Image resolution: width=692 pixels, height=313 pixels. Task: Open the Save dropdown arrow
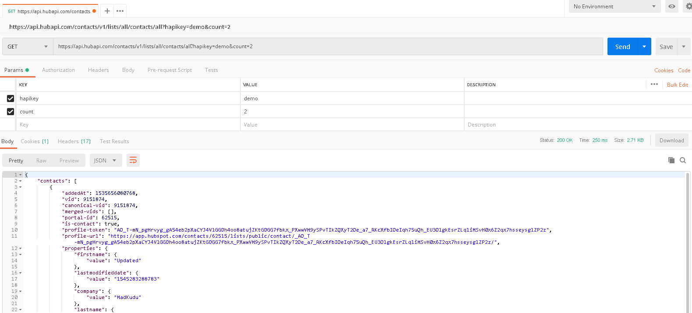pyautogui.click(x=684, y=46)
